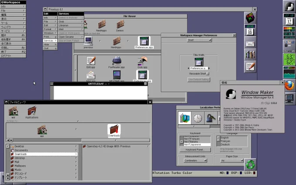
Task: Click the Window Maker logo dock tile
Action: coord(289,6)
